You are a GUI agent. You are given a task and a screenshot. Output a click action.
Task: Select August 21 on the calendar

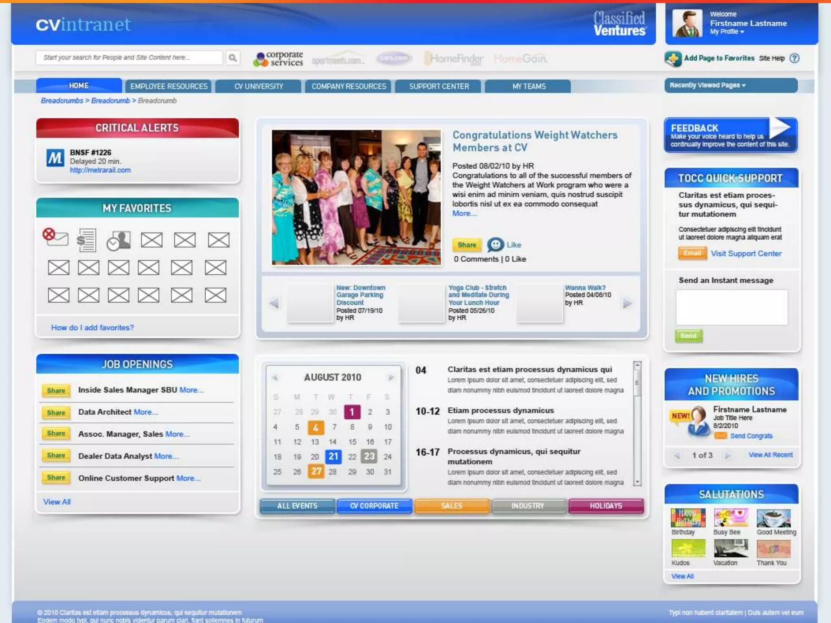pos(333,456)
